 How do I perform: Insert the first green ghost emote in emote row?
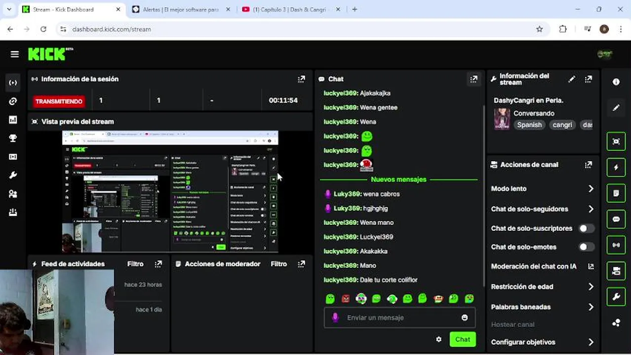[330, 298]
